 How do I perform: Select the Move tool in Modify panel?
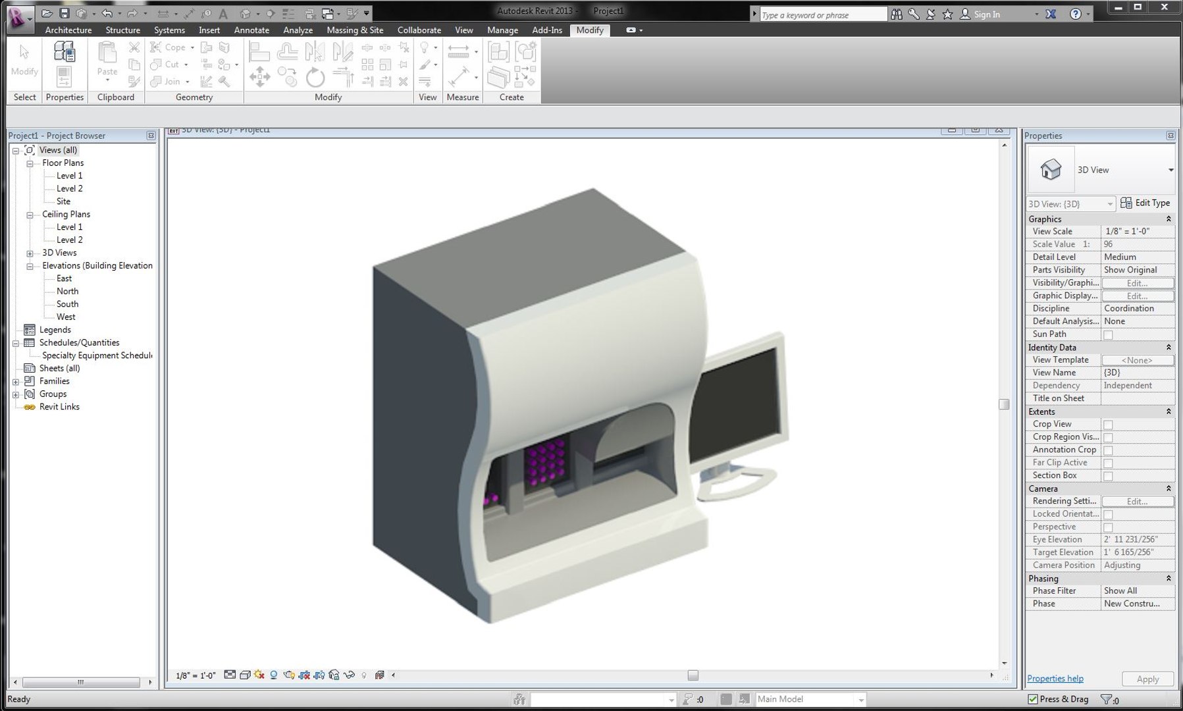coord(259,76)
